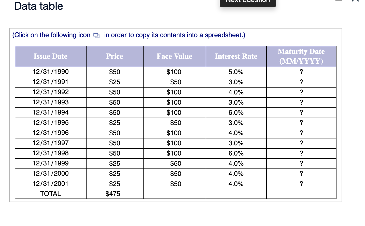365x226 pixels.
Task: Select the 3.0% rate in the 1991 row
Action: [x=236, y=82]
